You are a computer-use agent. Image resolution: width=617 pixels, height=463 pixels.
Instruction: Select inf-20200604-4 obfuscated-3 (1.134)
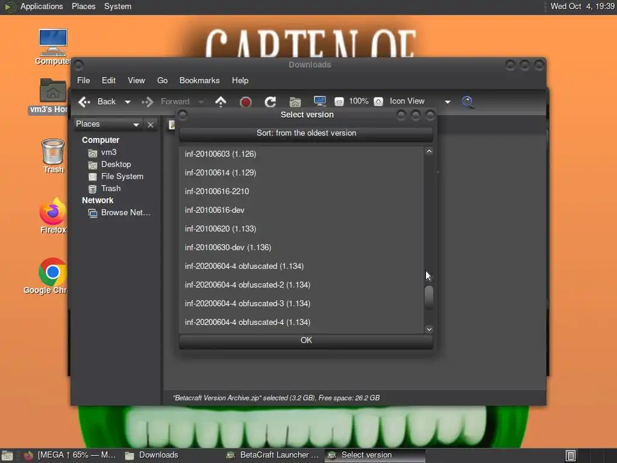(x=301, y=304)
